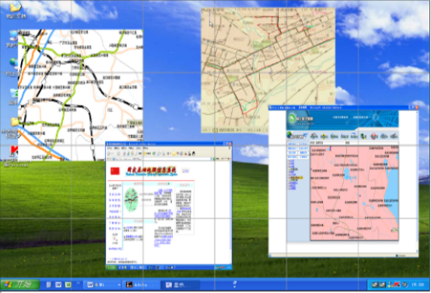Open the Help menu in center browser

(x=145, y=148)
